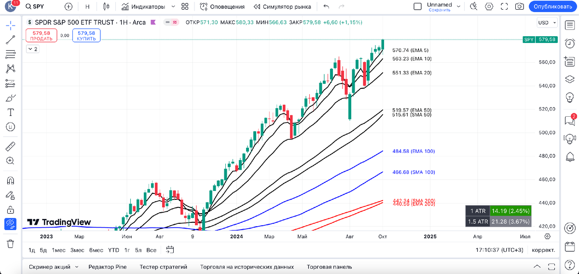Select the Text annotation tool
Image resolution: width=579 pixels, height=274 pixels.
pos(10,112)
